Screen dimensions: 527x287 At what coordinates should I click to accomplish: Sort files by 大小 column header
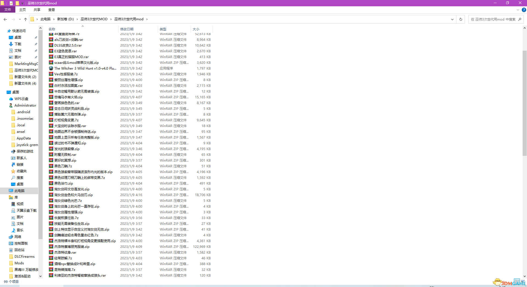(x=196, y=29)
